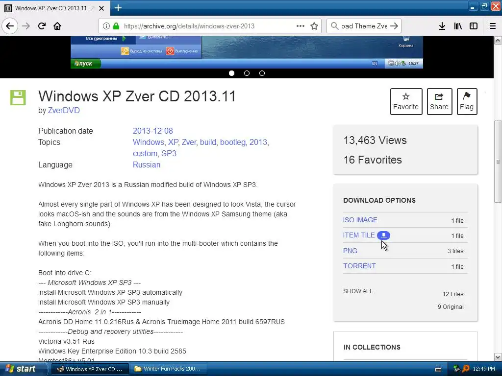This screenshot has width=502, height=376.
Task: Click the 12:49 PM taskbar clock
Action: (484, 369)
